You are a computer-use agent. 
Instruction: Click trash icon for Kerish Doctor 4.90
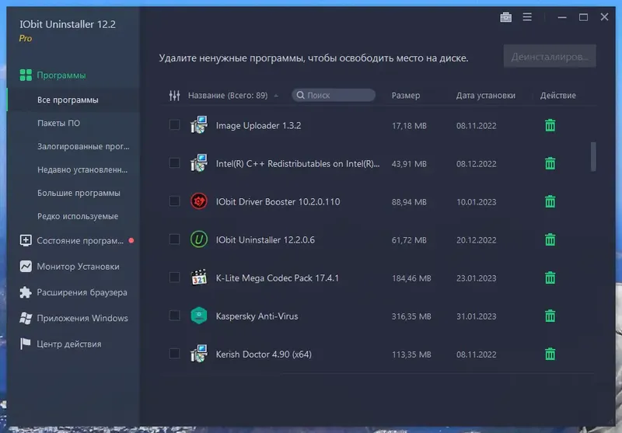(550, 354)
